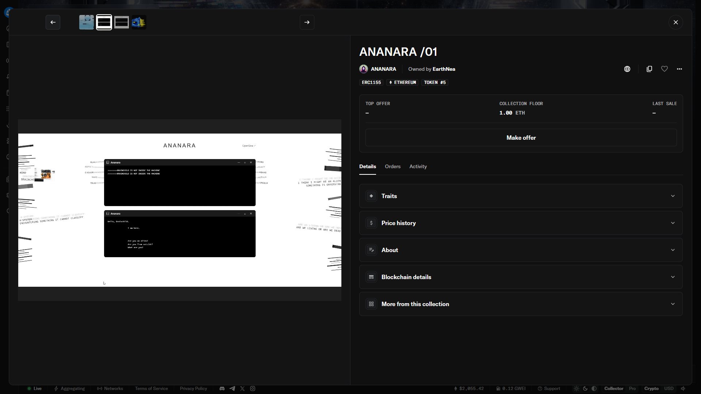Switch to light theme sun icon
This screenshot has height=394, width=701.
[x=576, y=389]
